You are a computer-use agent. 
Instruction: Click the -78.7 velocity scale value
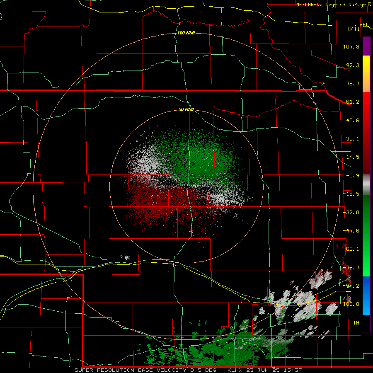[x=351, y=268]
